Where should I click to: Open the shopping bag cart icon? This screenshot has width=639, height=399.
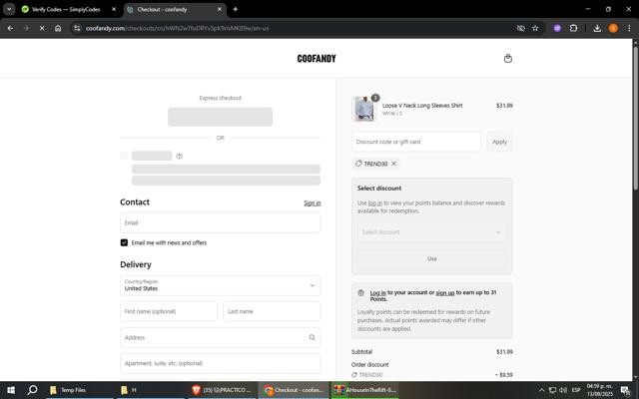pos(508,58)
